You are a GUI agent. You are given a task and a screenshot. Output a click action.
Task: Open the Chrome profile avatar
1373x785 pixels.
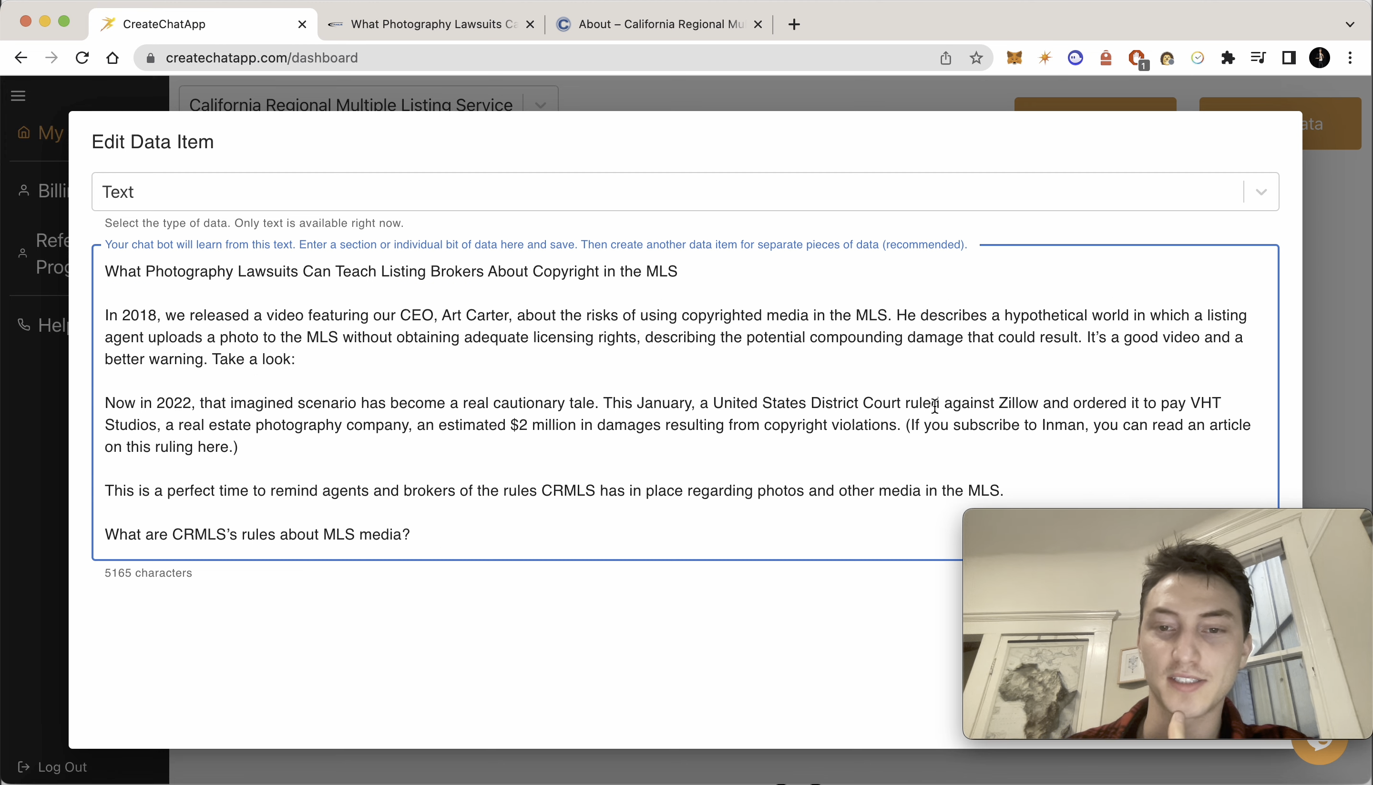coord(1320,58)
